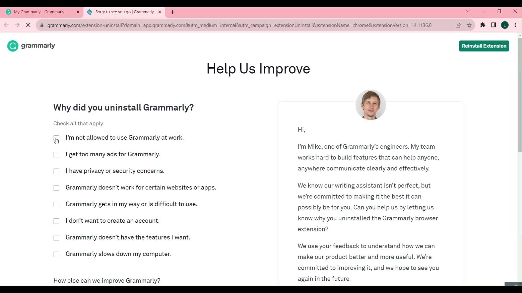The width and height of the screenshot is (522, 293).
Task: Click the Reinstall Extension button
Action: 484,46
